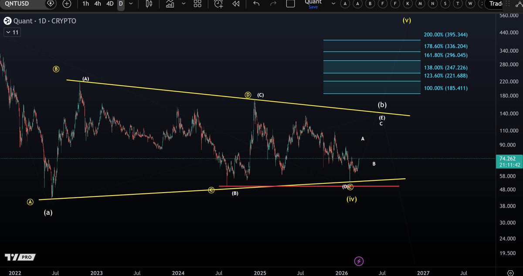Click the N quick toolbar button
This screenshot has width=523, height=276.
433,3
